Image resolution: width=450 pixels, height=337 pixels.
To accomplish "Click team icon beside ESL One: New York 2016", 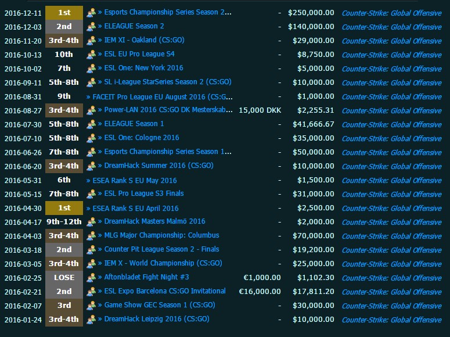I will coord(91,69).
